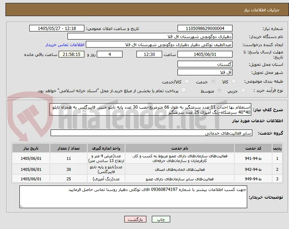Click the date 1405/06/01 in row 1

click(x=31, y=158)
